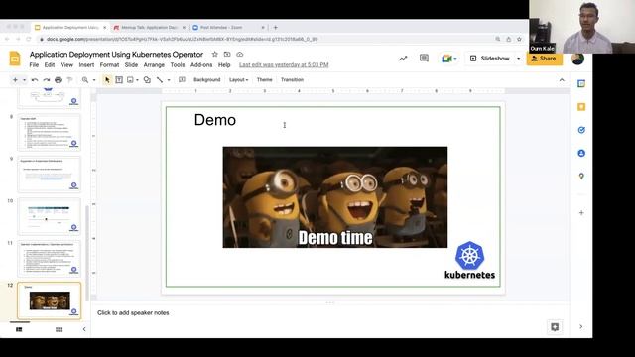
Task: Select slide 11 thumbnail
Action: [49, 259]
